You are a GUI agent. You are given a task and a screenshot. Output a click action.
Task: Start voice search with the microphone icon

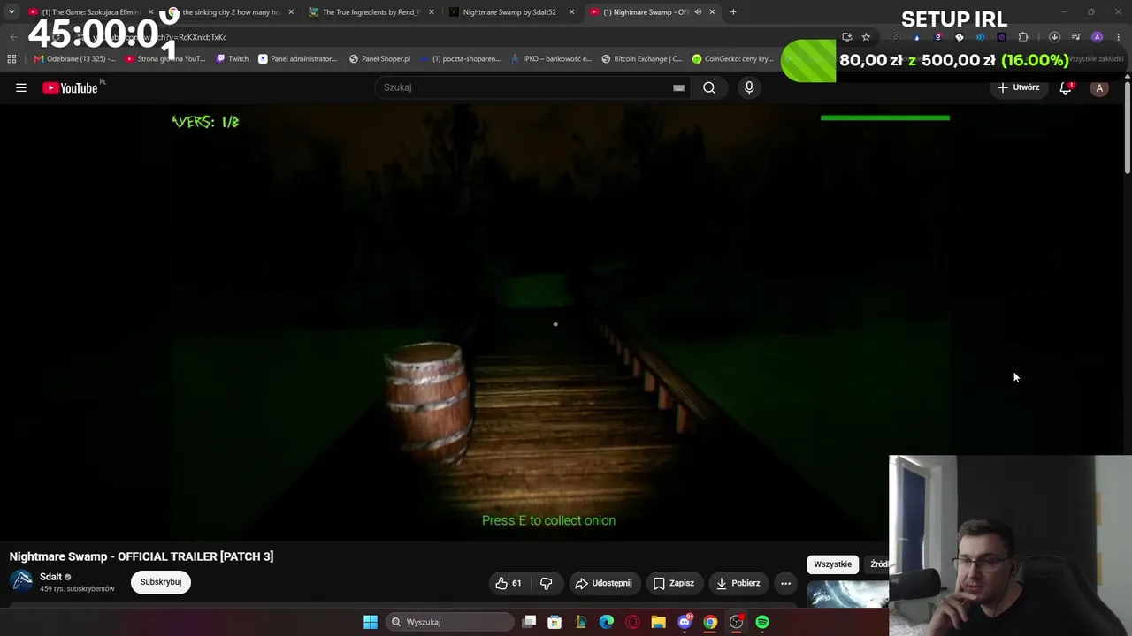click(749, 87)
